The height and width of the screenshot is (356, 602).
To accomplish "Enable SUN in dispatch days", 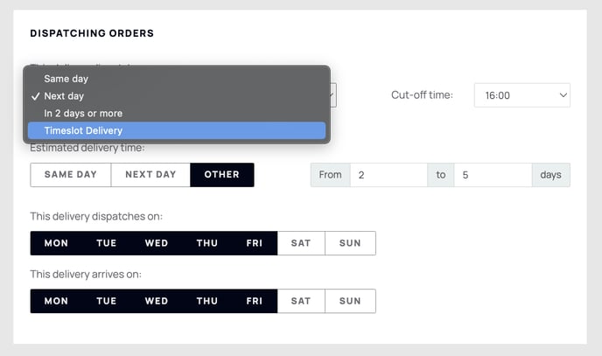I will (x=350, y=243).
